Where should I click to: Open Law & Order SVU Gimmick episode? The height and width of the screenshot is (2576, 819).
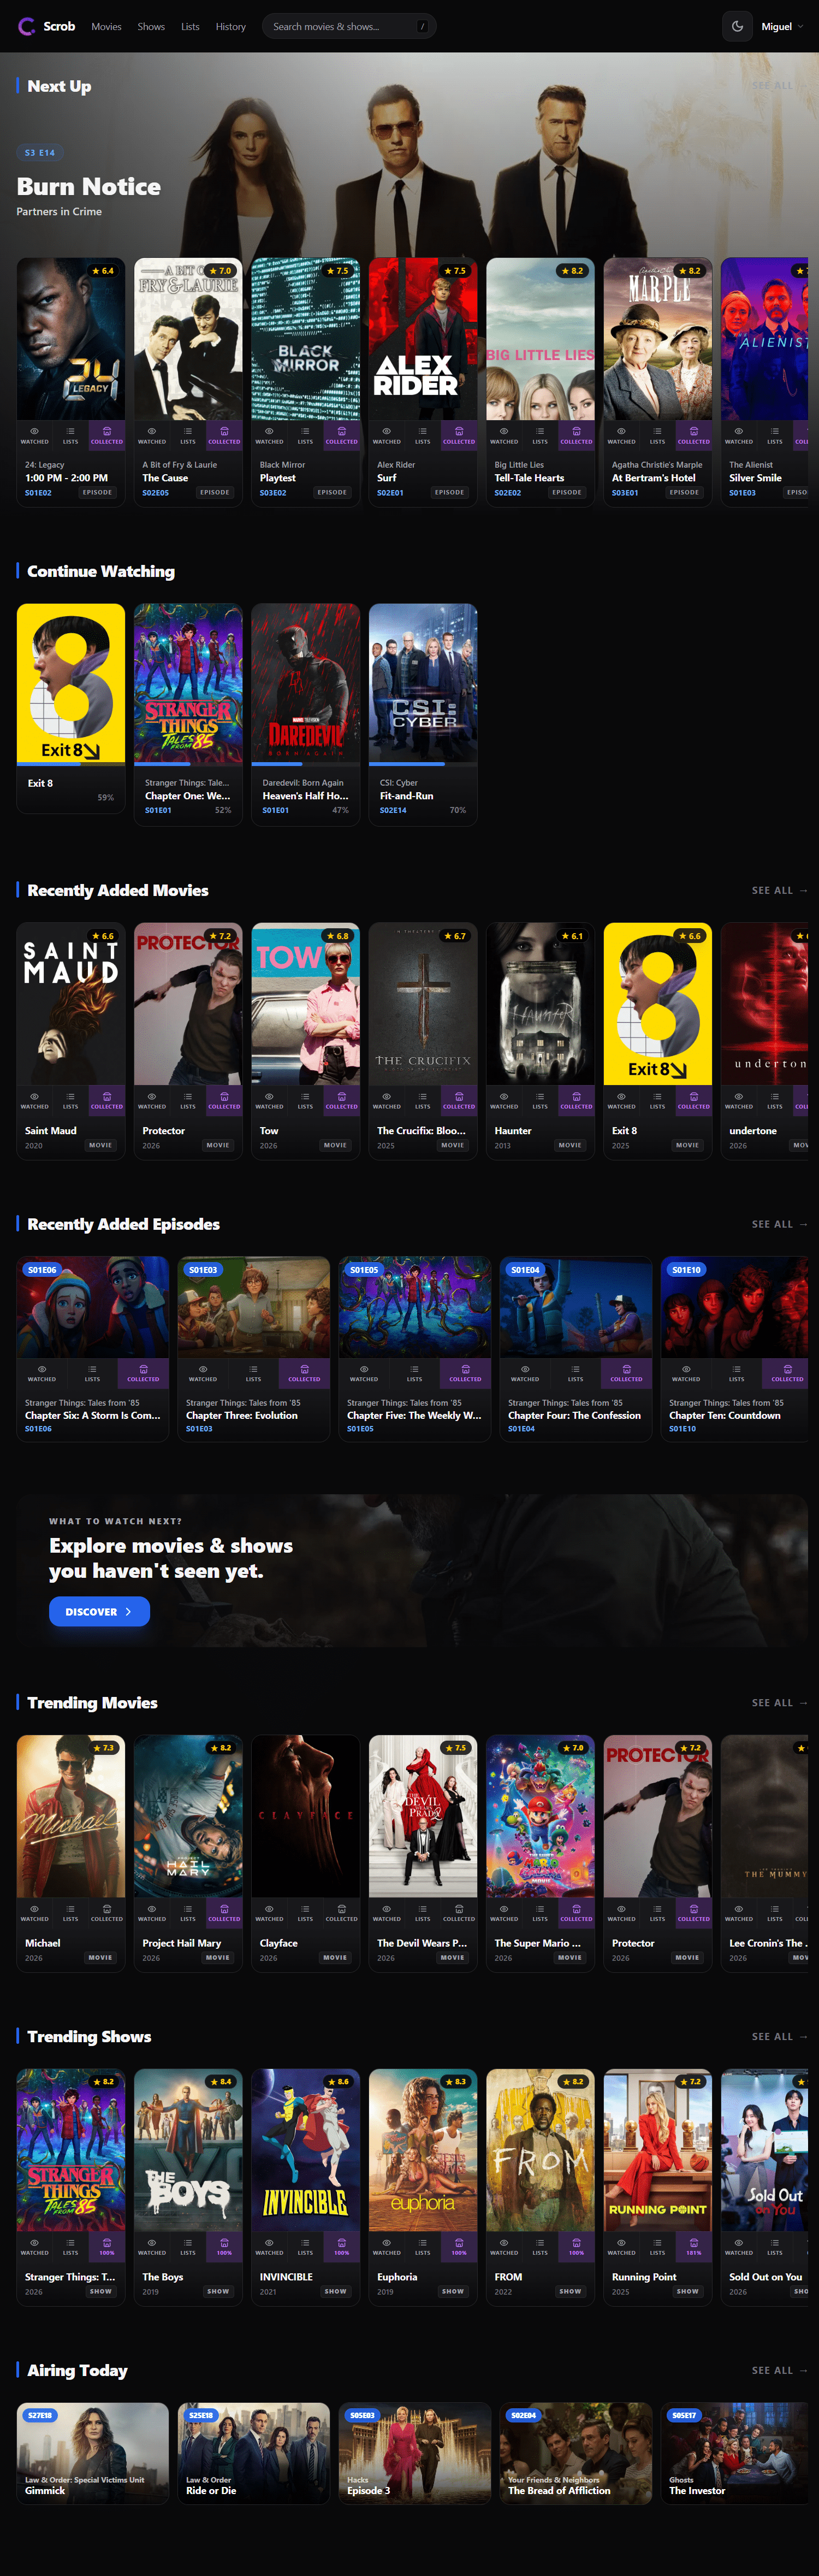click(93, 2453)
